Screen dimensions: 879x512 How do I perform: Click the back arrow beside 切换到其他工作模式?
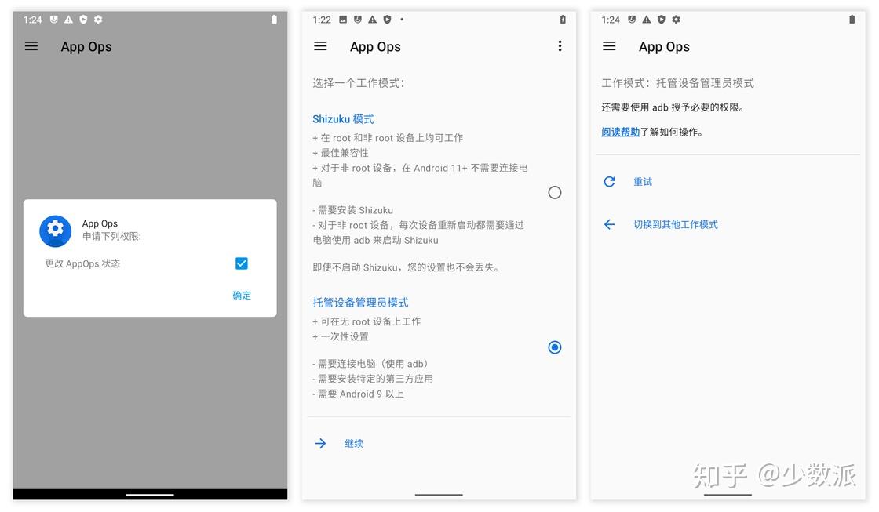pos(609,224)
